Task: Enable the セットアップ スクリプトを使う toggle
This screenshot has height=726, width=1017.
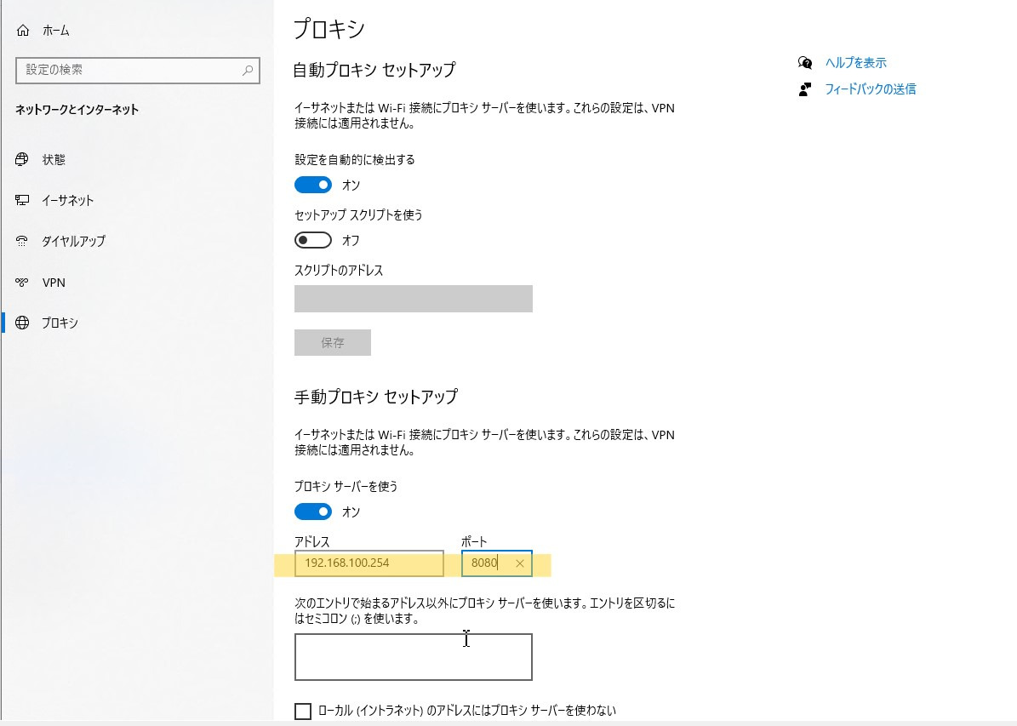Action: pos(313,240)
